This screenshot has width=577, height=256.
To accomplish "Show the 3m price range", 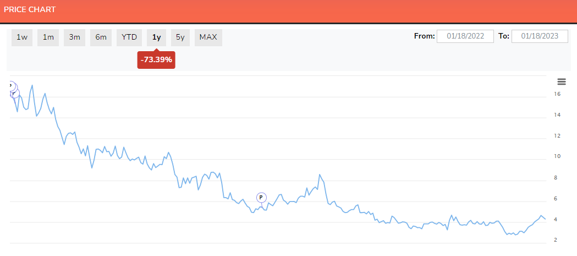I will point(75,37).
